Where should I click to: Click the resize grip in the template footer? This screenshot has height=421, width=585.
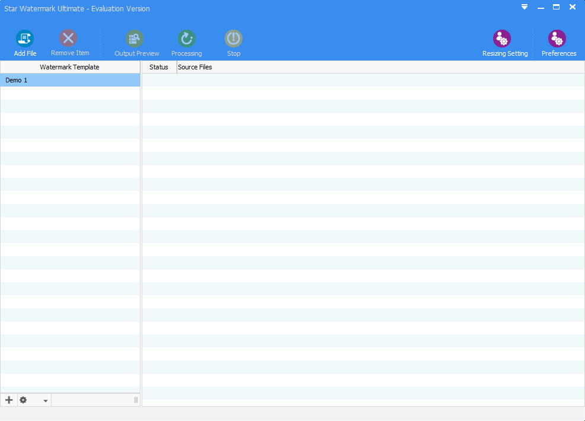[x=136, y=400]
